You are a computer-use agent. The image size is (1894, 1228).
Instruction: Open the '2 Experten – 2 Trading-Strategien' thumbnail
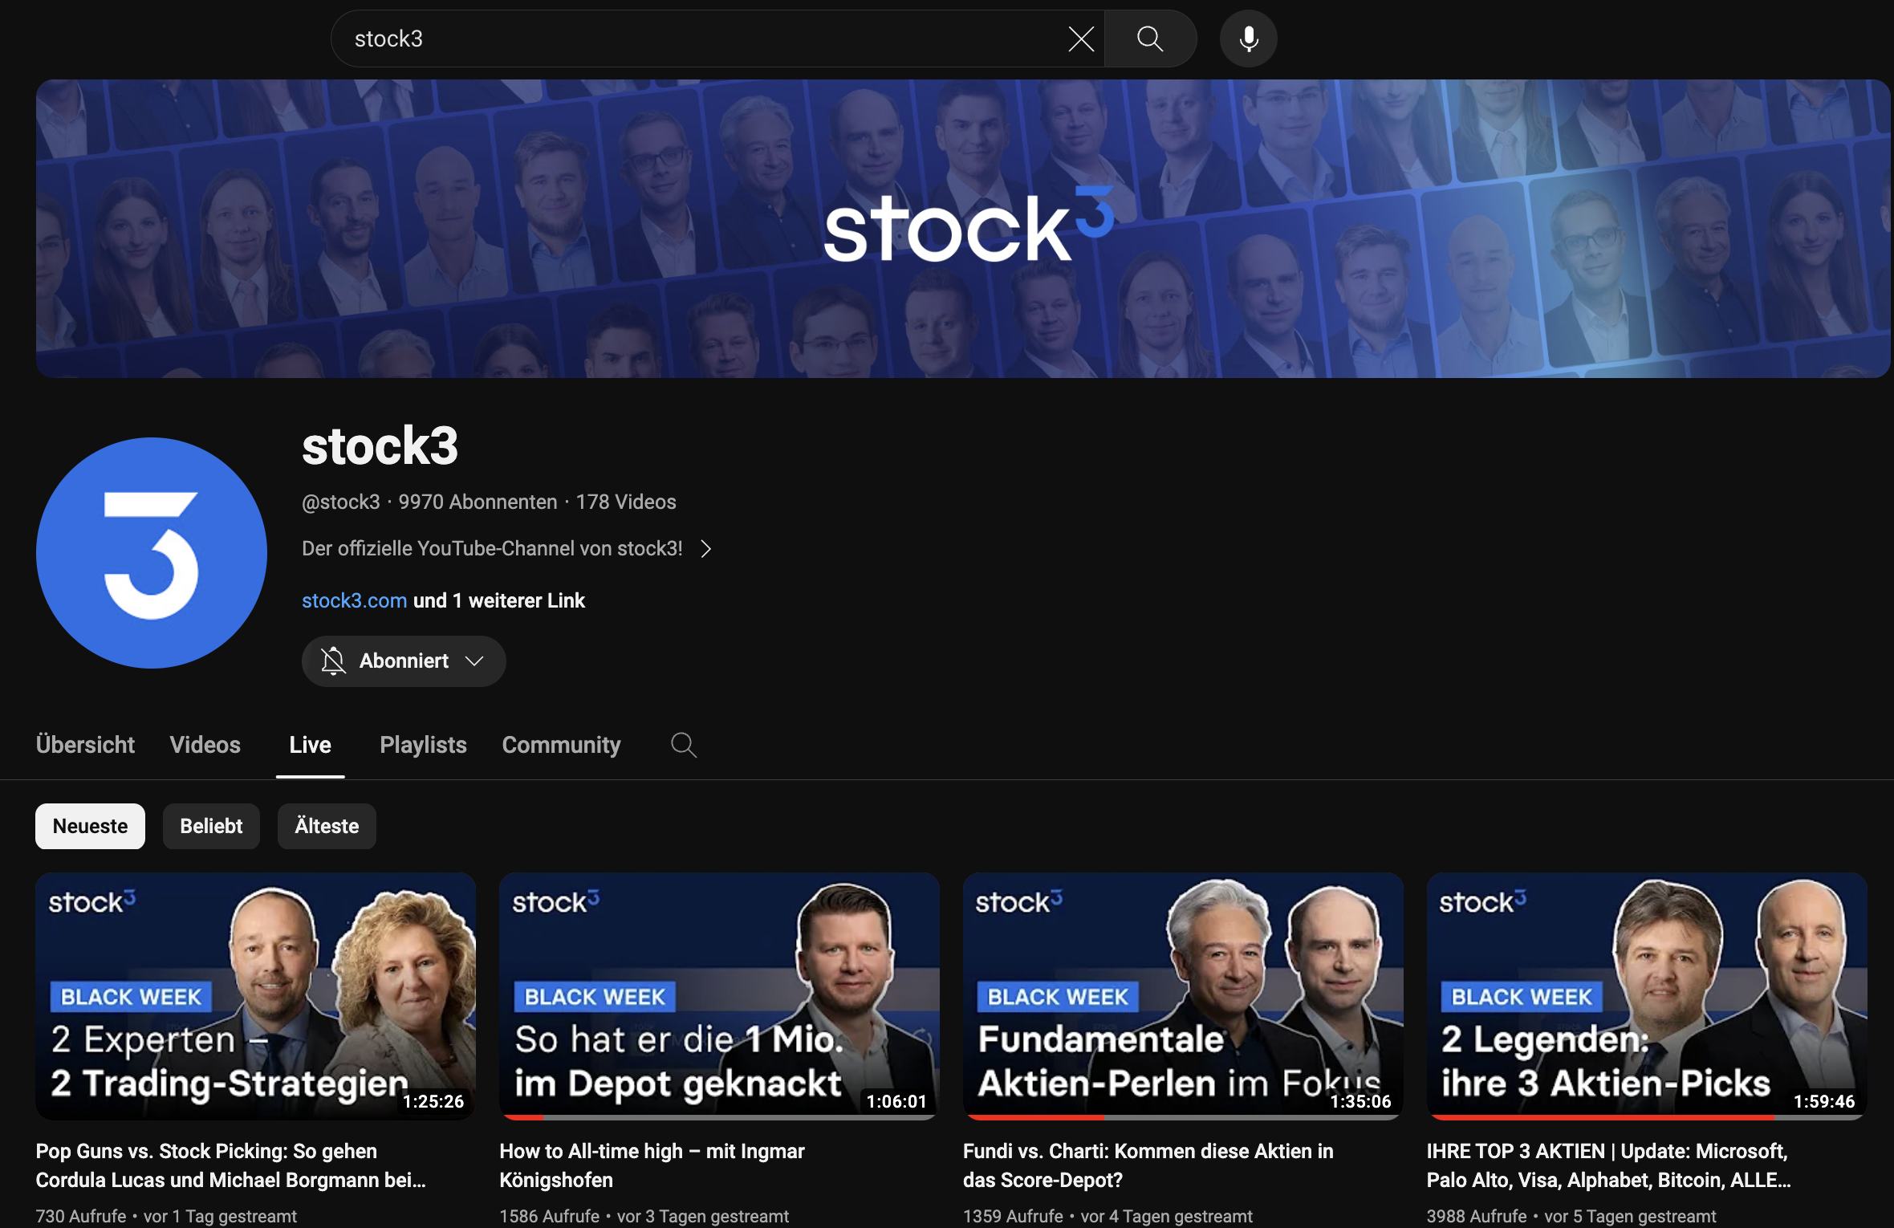pyautogui.click(x=255, y=996)
